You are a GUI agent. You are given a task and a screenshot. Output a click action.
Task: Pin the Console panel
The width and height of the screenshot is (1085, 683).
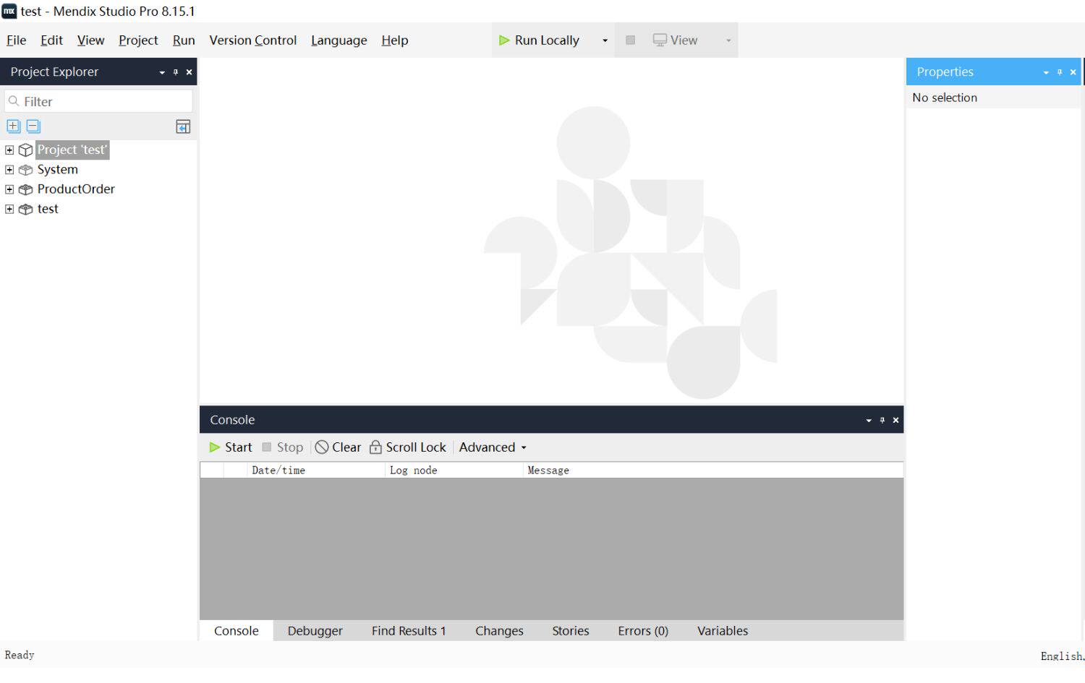coord(882,420)
